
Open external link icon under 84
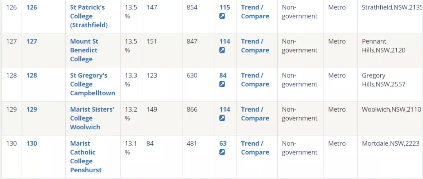click(222, 84)
